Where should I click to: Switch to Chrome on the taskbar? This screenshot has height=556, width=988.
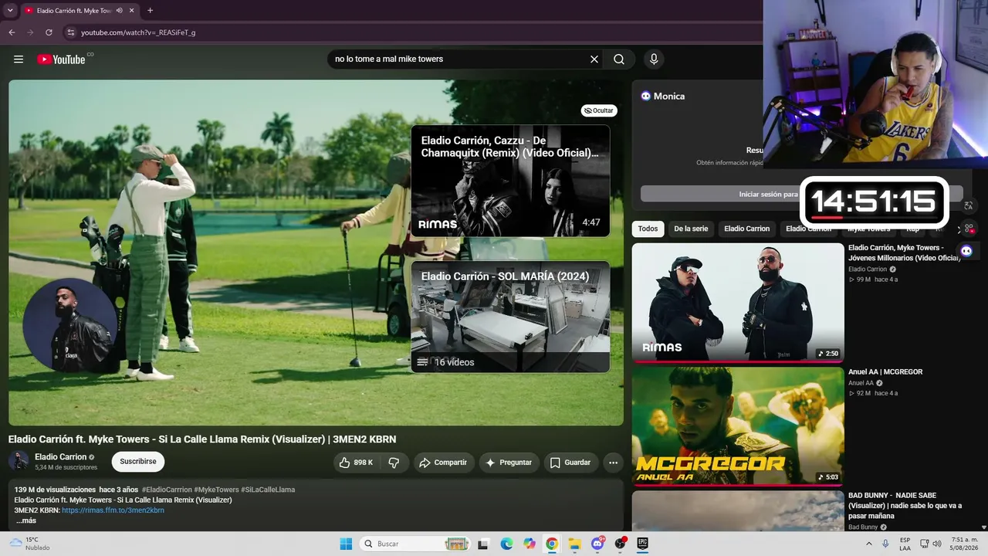[552, 544]
